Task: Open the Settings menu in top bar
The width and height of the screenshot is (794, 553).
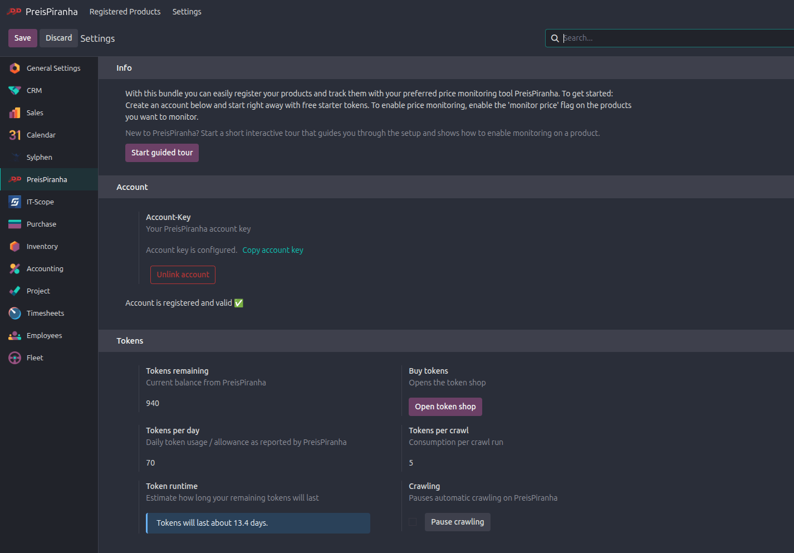Action: click(187, 12)
